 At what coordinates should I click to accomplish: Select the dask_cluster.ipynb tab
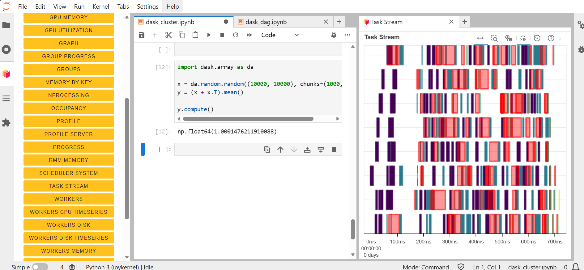click(x=170, y=22)
